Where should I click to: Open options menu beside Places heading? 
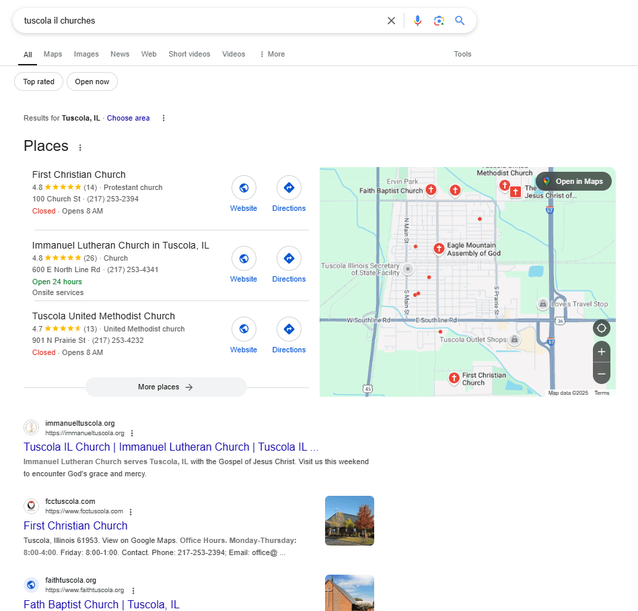point(80,148)
